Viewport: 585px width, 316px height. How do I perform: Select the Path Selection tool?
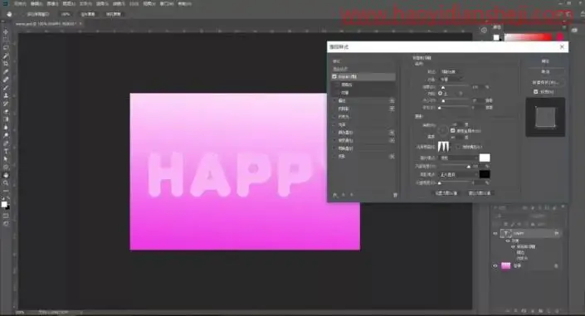point(6,159)
